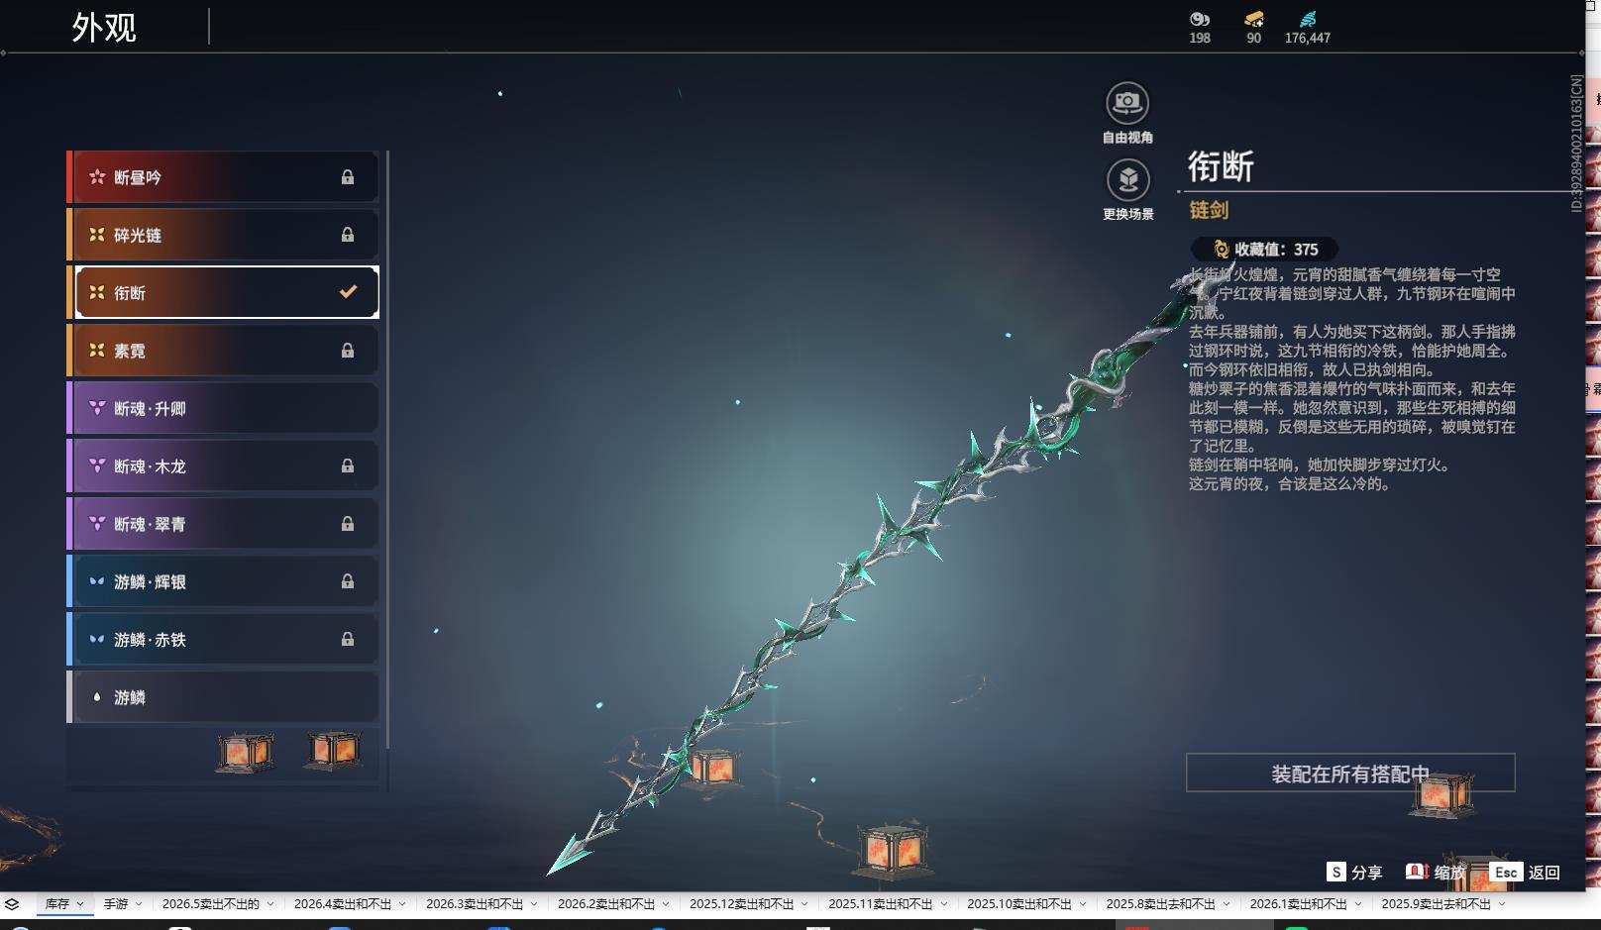The width and height of the screenshot is (1601, 930).
Task: Open dropdown arrow on 2025.10卖出和不出 tab
Action: (x=1082, y=904)
